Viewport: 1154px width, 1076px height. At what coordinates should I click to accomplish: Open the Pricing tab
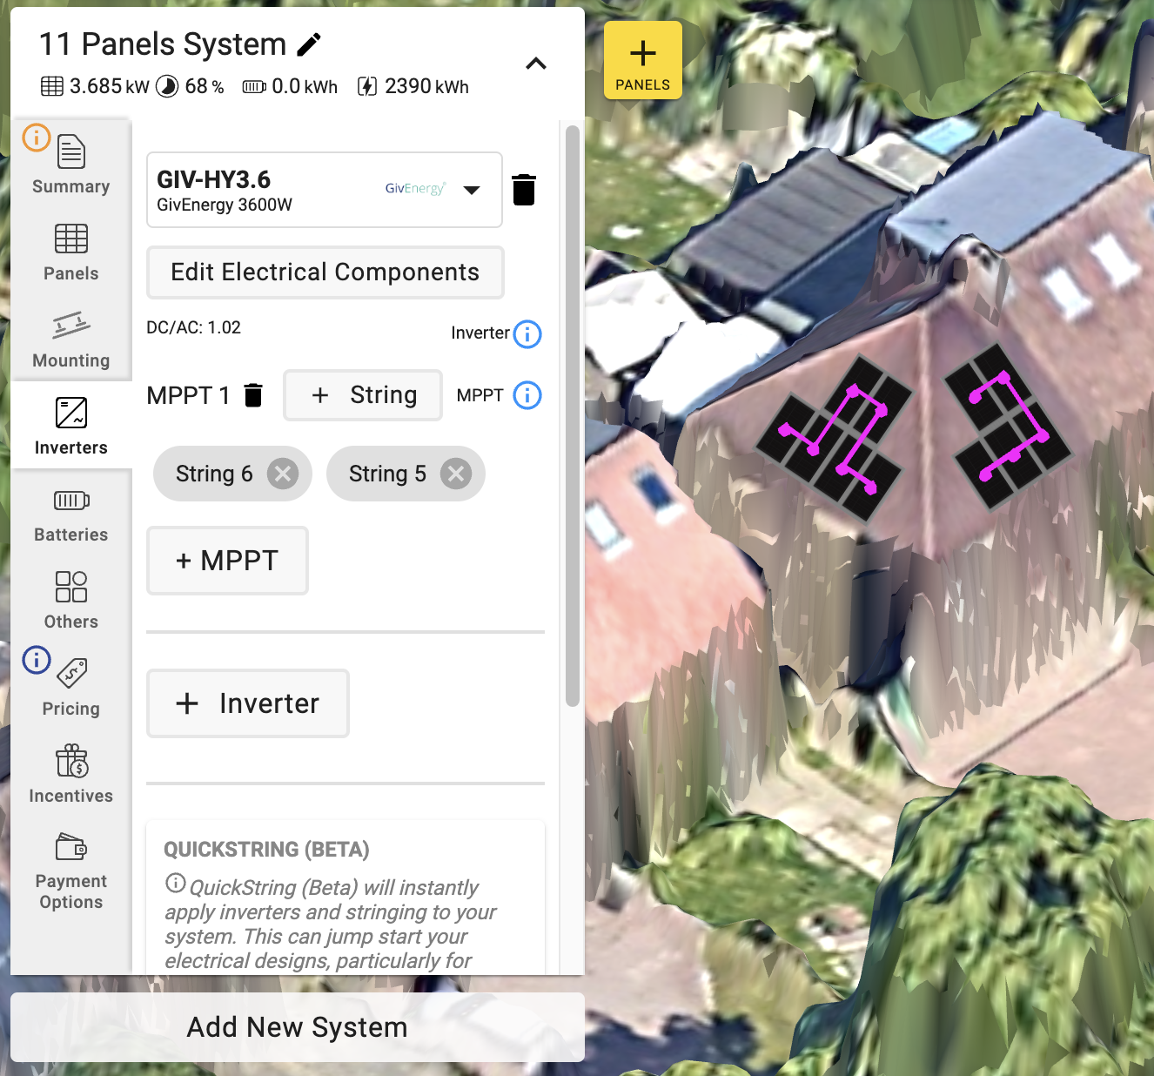coord(71,688)
